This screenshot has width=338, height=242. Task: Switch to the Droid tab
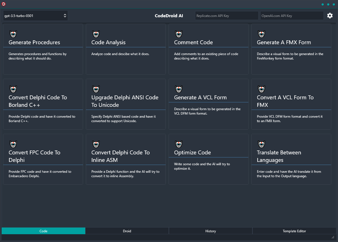[x=127, y=231]
